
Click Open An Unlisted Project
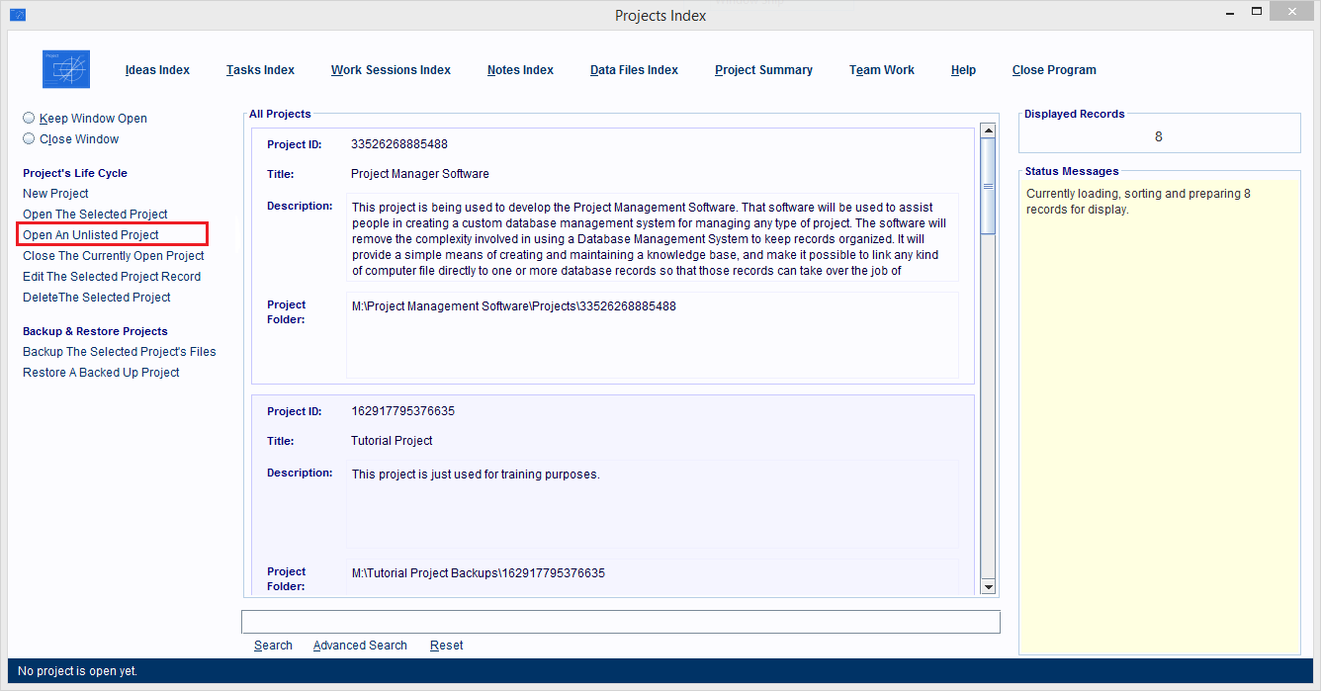tap(91, 235)
